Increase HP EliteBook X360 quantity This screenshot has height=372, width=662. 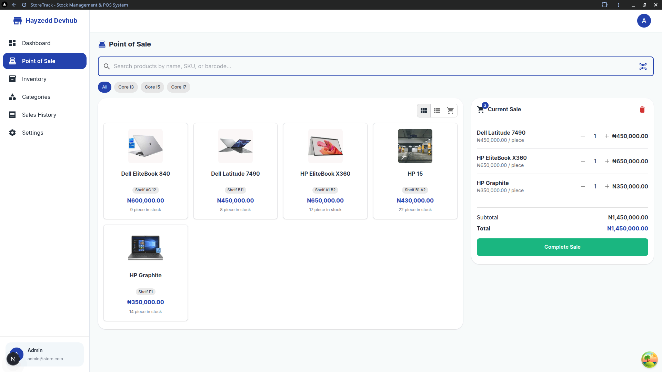[607, 161]
